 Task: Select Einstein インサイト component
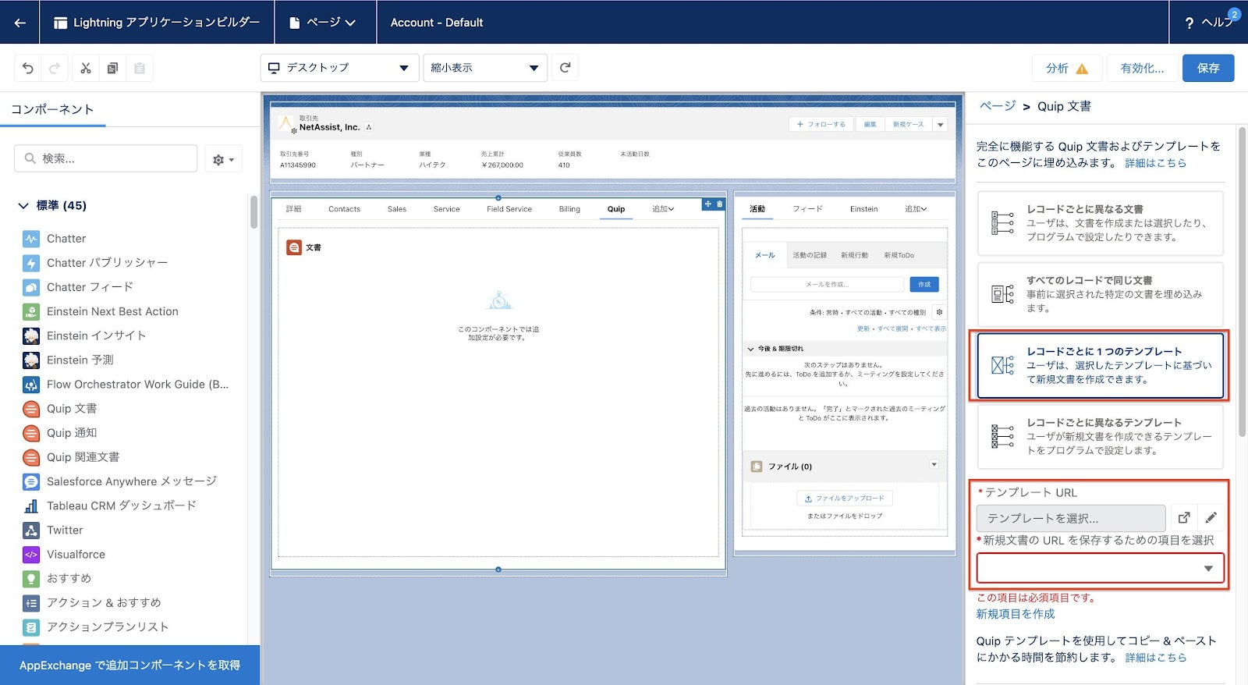(84, 335)
